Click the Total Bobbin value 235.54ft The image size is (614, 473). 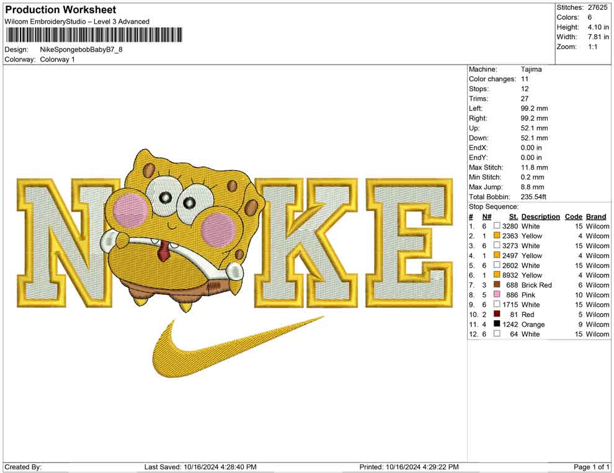click(x=534, y=197)
